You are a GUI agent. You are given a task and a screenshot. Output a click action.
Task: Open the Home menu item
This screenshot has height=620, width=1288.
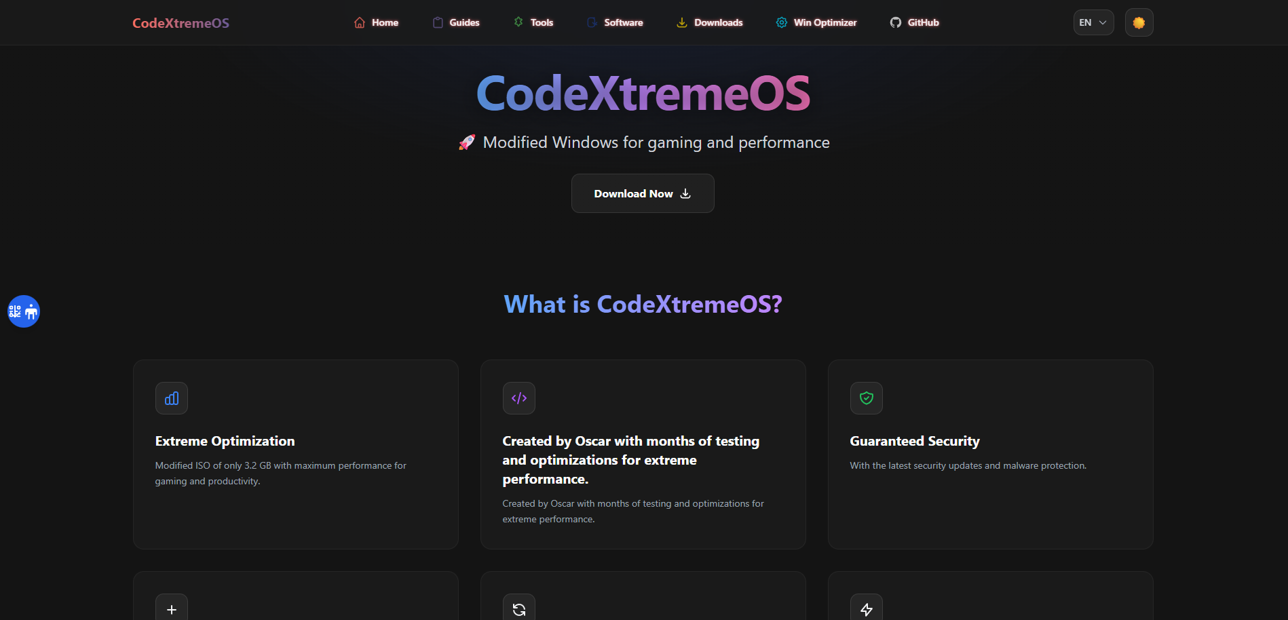(377, 22)
